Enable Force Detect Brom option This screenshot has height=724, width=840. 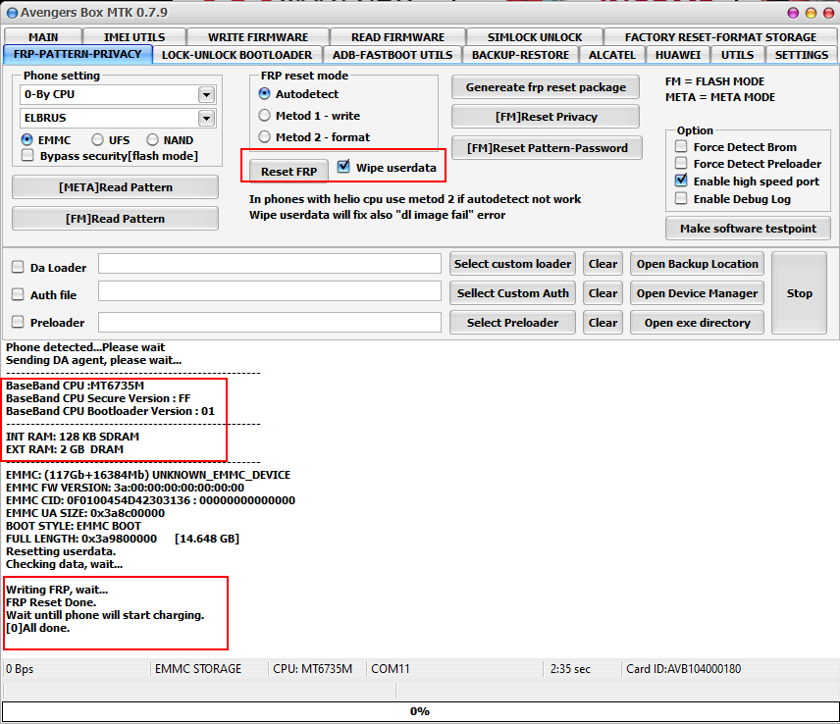681,146
